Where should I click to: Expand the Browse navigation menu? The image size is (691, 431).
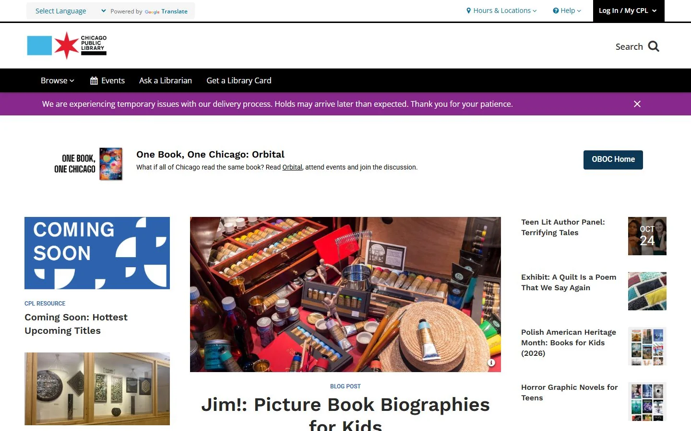coord(58,80)
